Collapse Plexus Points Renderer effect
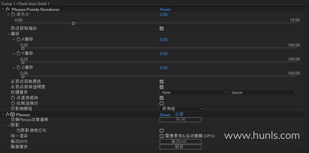 point(3,9)
